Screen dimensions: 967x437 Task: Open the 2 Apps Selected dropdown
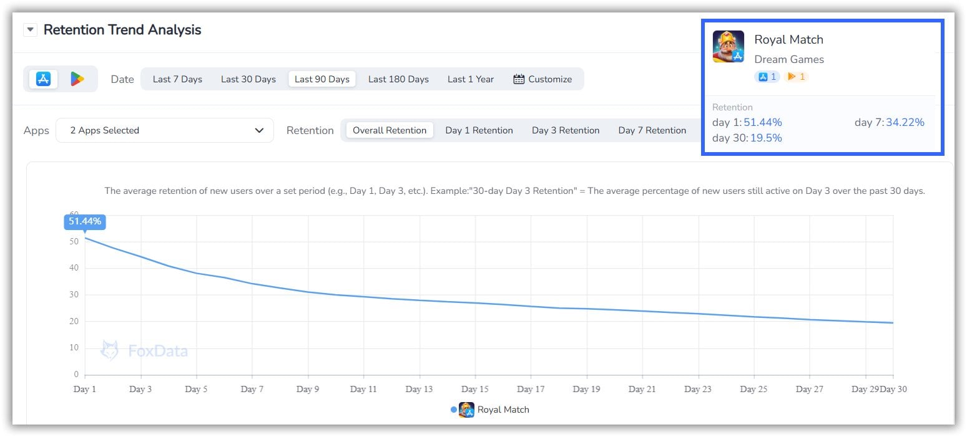point(165,130)
